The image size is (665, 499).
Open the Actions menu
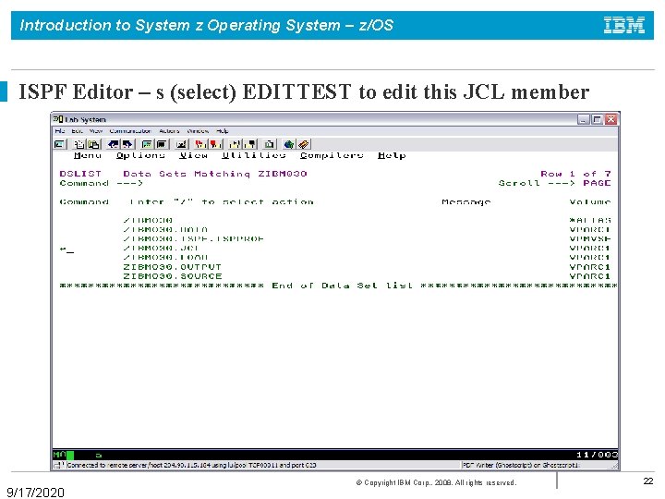169,131
